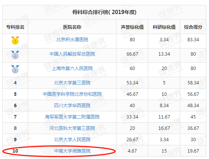The width and height of the screenshot is (209, 159).
Task: Click the table title 骨科综合排行榜( 2019年度)
Action: point(104,12)
